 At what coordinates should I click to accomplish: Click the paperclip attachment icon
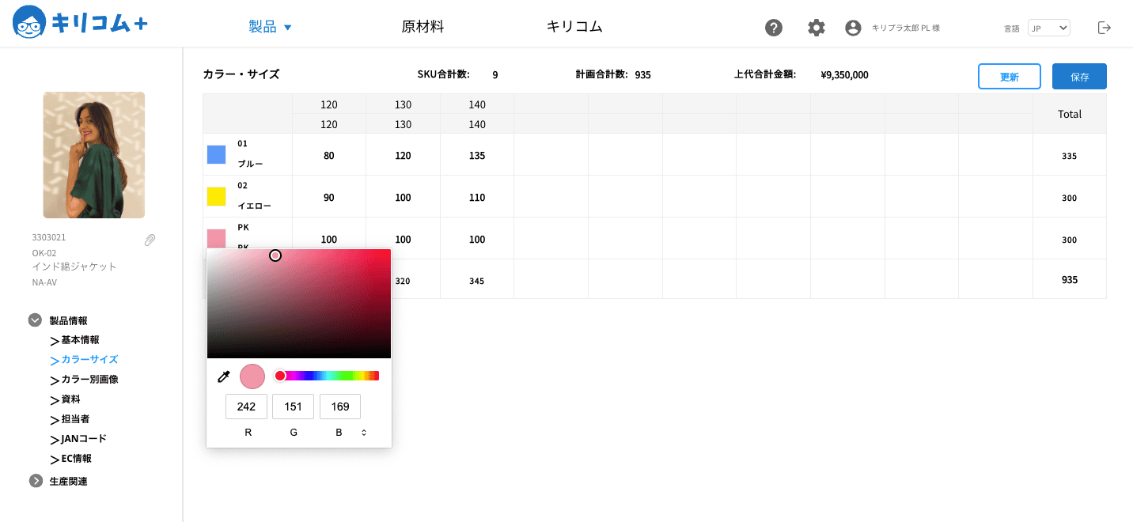coord(150,240)
